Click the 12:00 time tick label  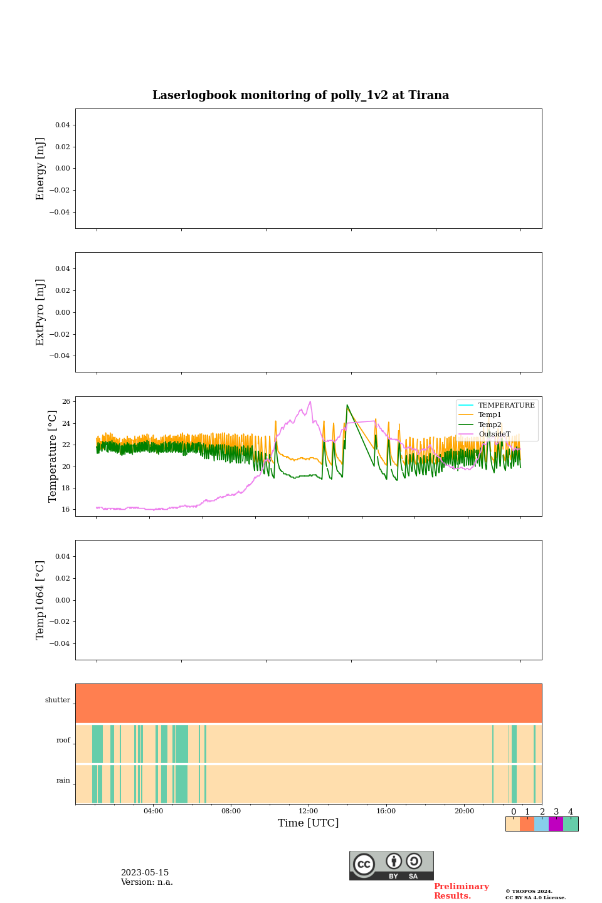309,811
